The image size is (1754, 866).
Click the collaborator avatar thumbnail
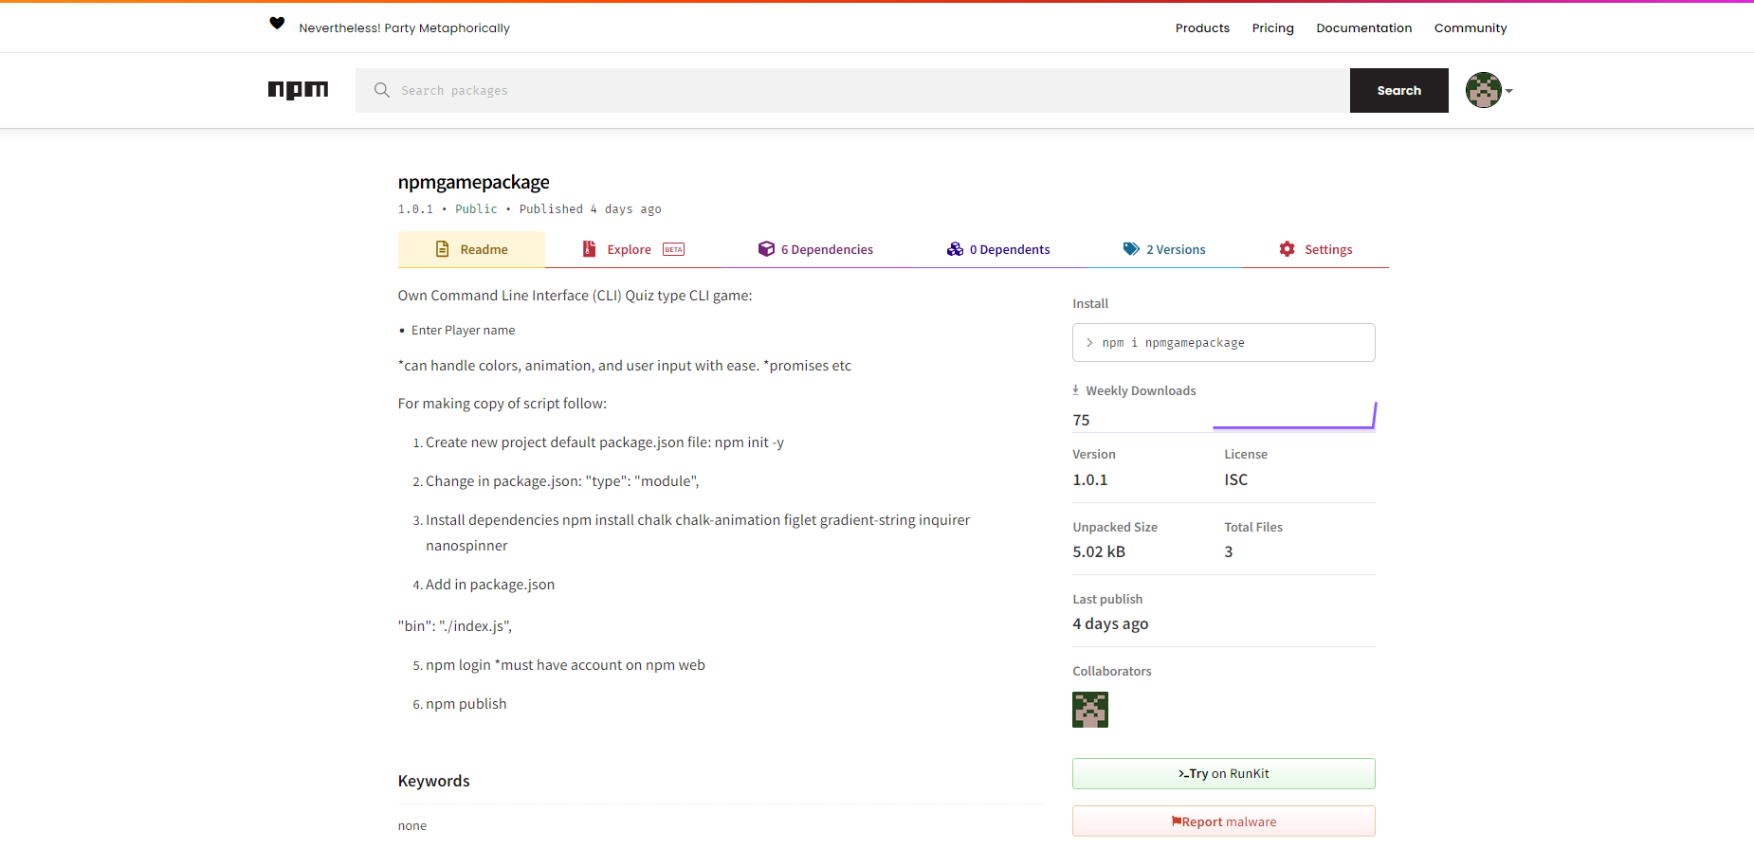coord(1090,710)
